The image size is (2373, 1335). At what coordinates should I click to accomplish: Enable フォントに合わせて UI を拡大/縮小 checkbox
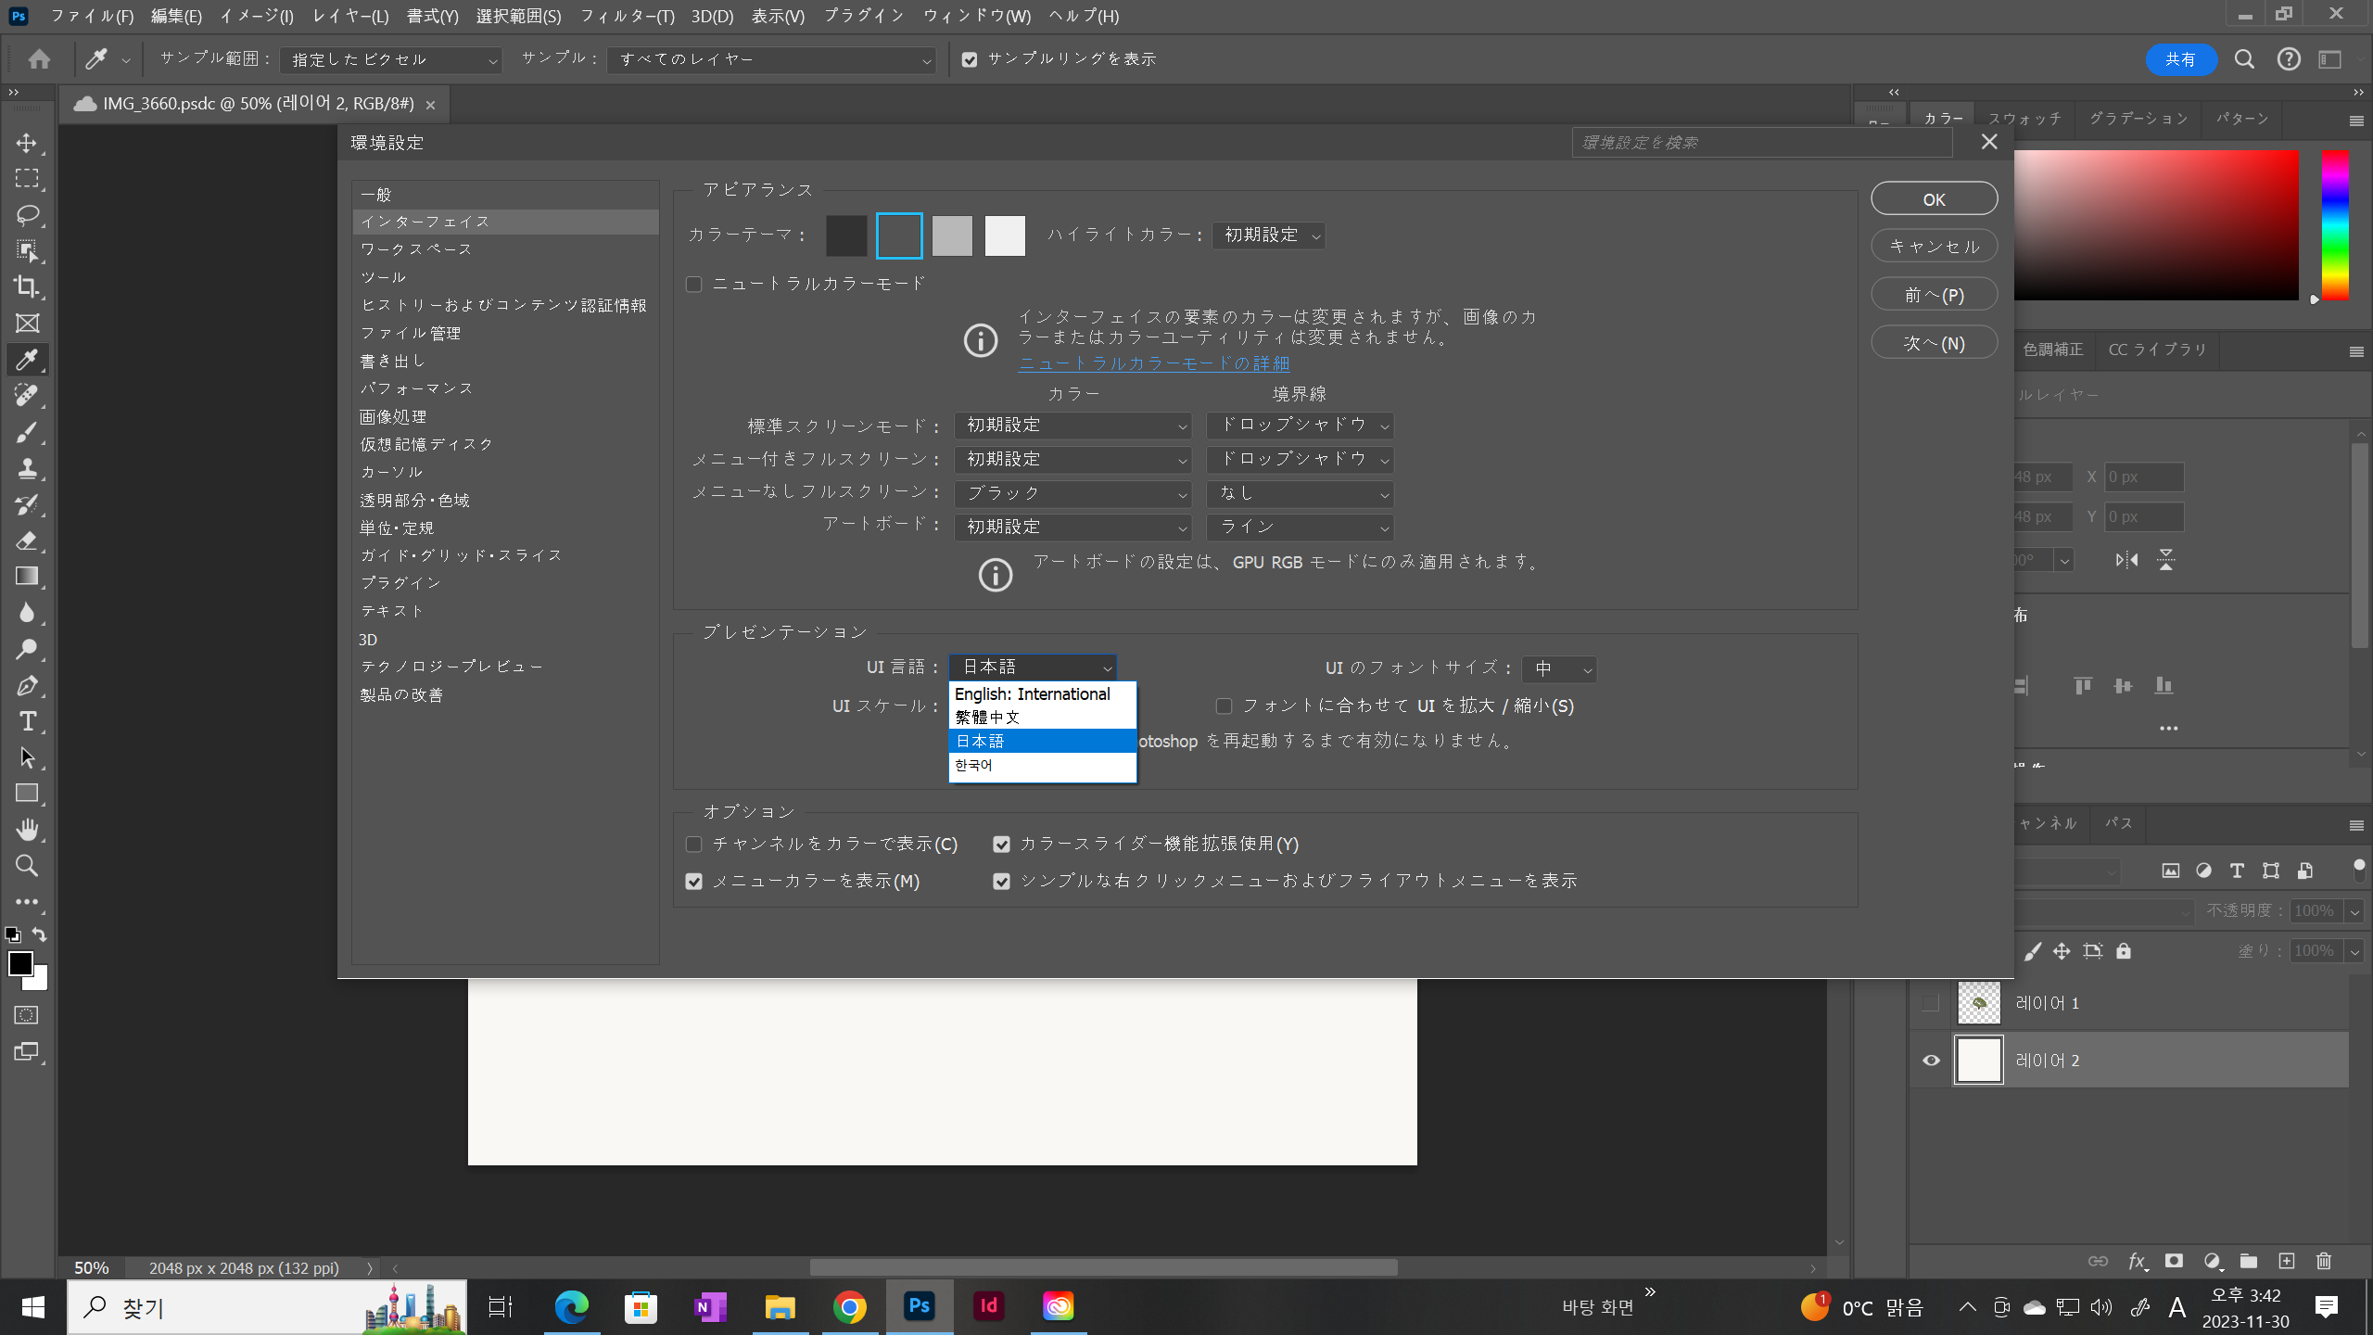pos(1224,706)
